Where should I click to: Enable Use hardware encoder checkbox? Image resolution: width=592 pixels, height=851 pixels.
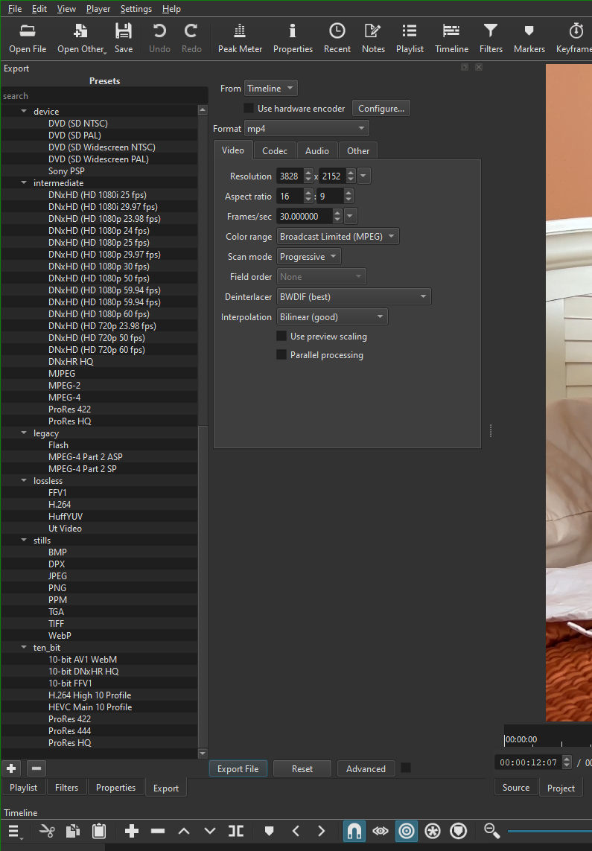tap(249, 109)
